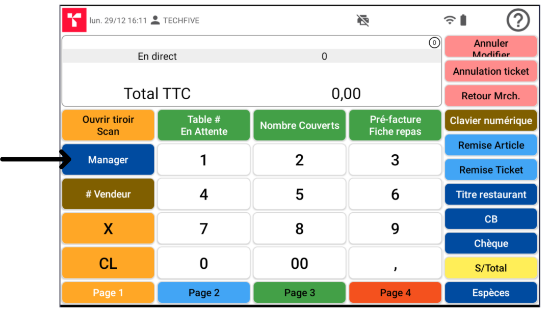This screenshot has width=549, height=311.
Task: Click the Total TTC display field
Action: pos(252,94)
